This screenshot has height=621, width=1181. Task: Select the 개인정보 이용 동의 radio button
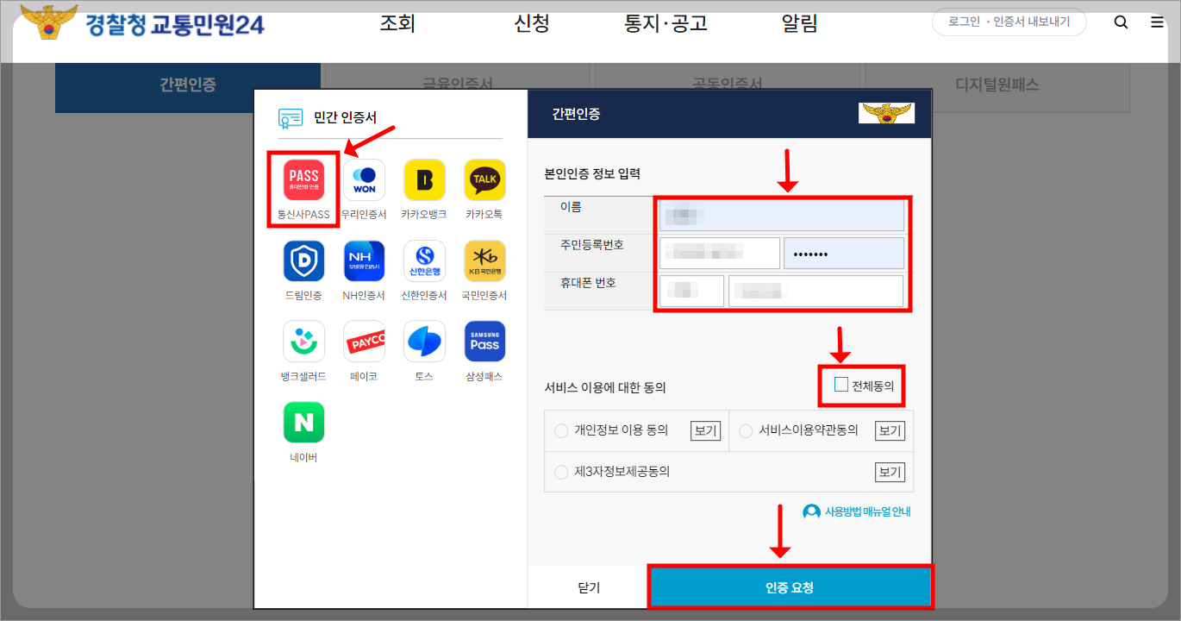(x=560, y=430)
